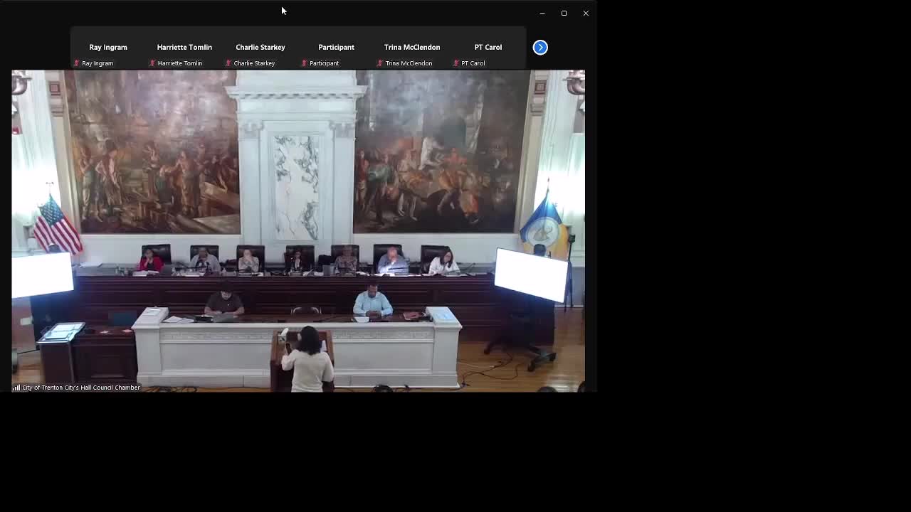Click PT Carol's muted microphone icon
Image resolution: width=911 pixels, height=512 pixels.
[x=455, y=63]
